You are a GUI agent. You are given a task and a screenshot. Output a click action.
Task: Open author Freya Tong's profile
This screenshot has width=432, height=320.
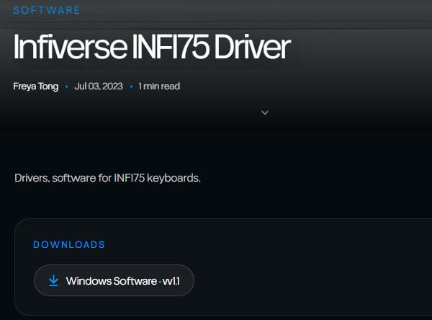coord(36,86)
